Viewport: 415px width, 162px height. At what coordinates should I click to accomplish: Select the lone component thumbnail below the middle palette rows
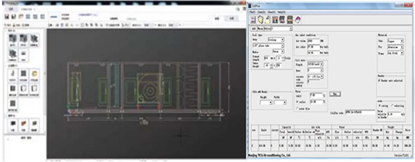tap(13, 104)
